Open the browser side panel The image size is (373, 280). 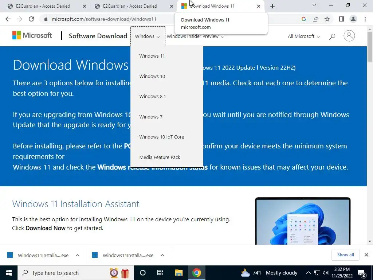point(342,19)
